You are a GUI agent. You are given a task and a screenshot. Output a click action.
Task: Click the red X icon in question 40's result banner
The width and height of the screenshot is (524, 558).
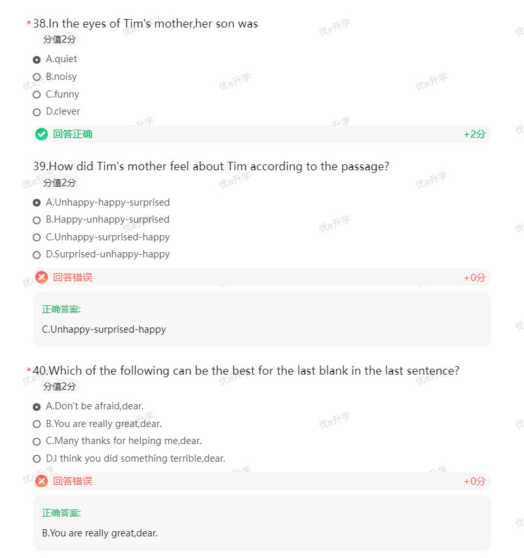[41, 481]
